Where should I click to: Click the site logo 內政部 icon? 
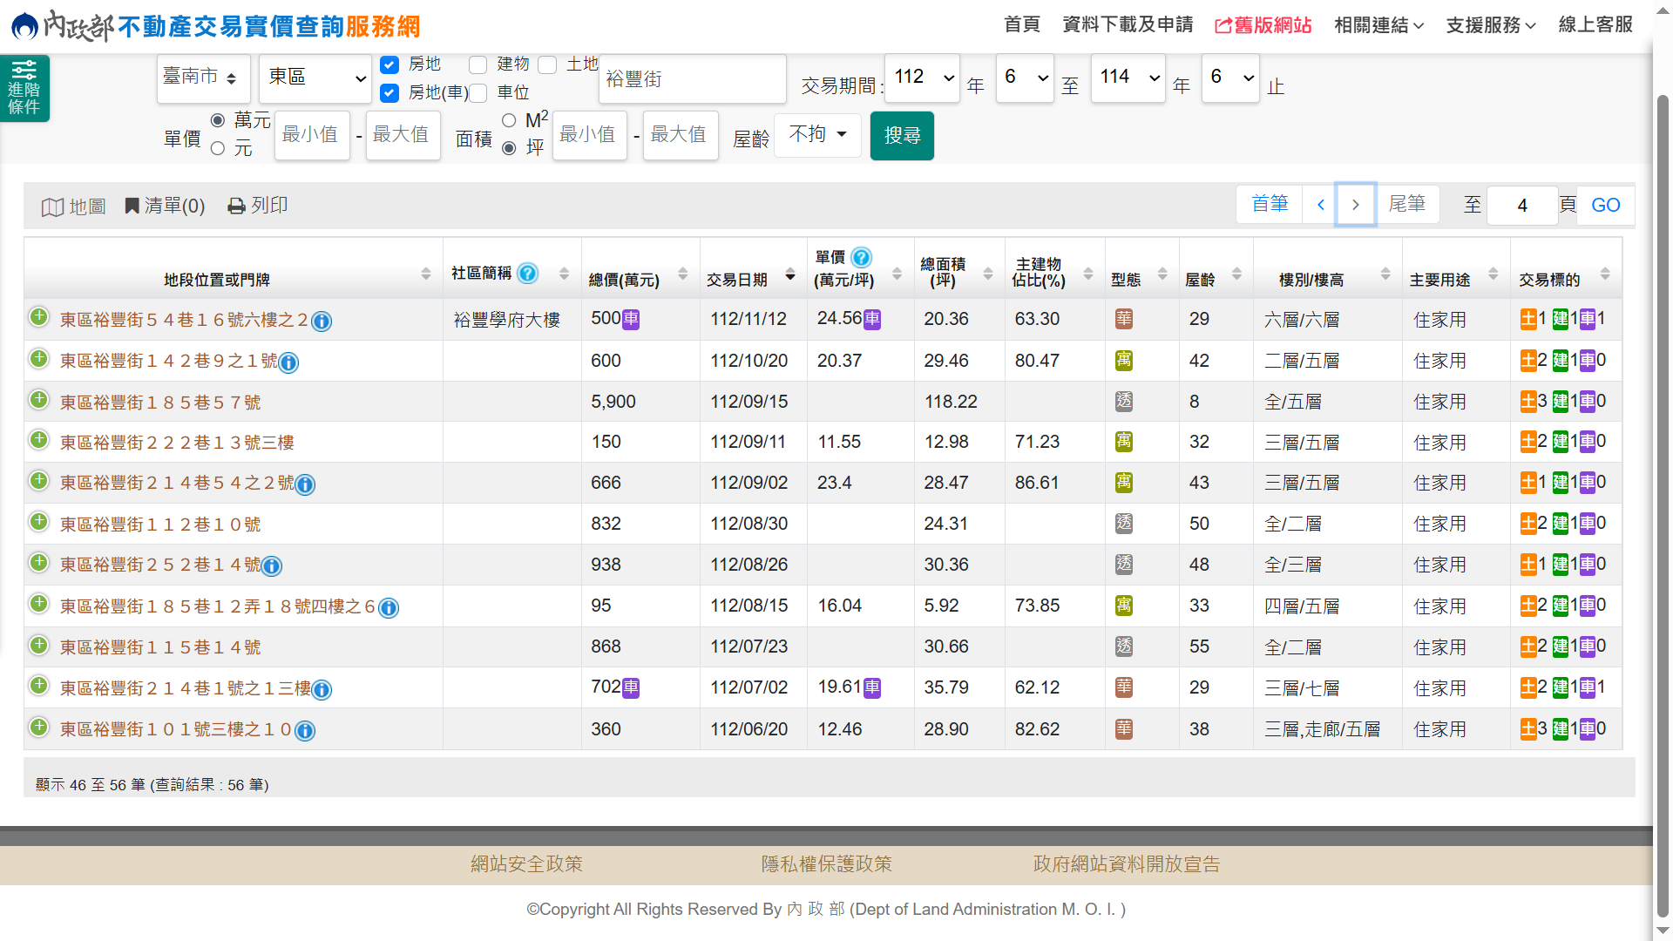(x=24, y=26)
